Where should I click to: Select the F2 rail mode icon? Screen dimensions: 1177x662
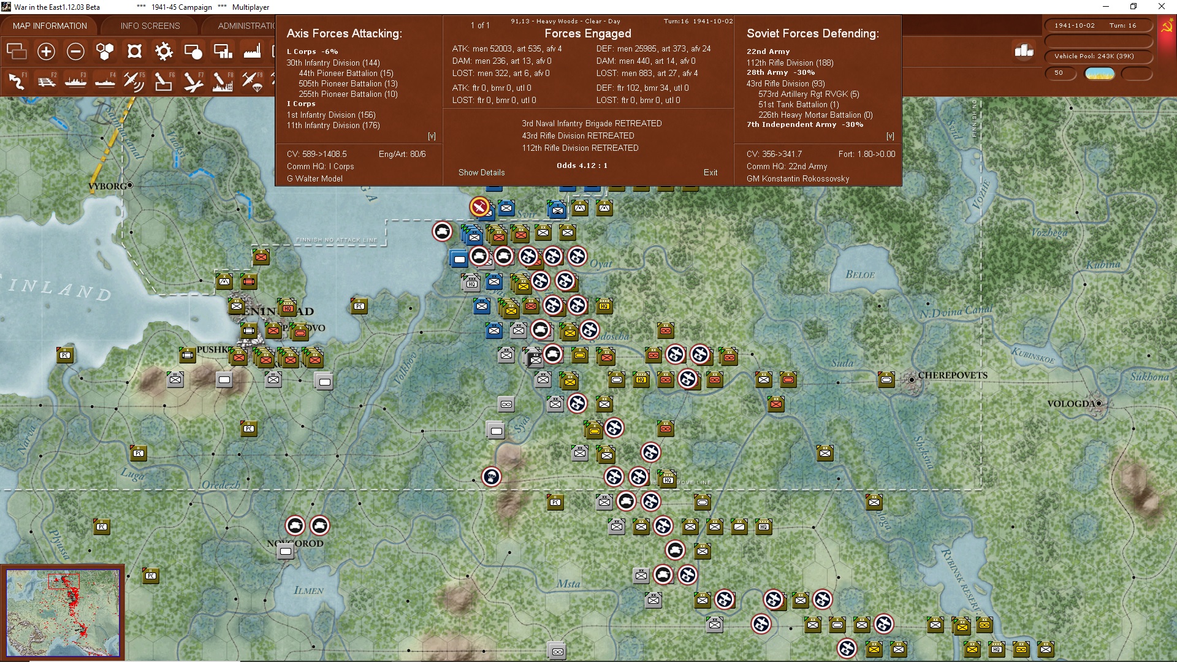[46, 81]
